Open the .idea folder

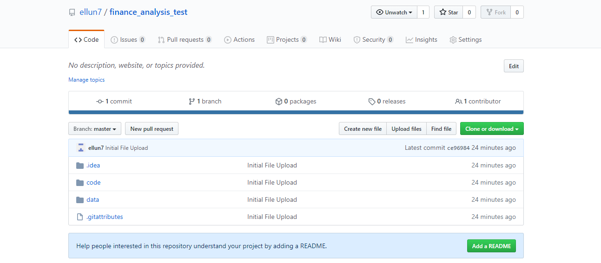[x=93, y=166]
